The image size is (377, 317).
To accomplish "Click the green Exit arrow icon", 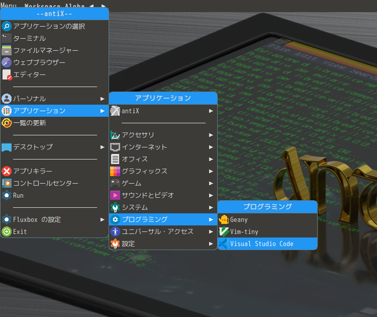I will pyautogui.click(x=7, y=231).
